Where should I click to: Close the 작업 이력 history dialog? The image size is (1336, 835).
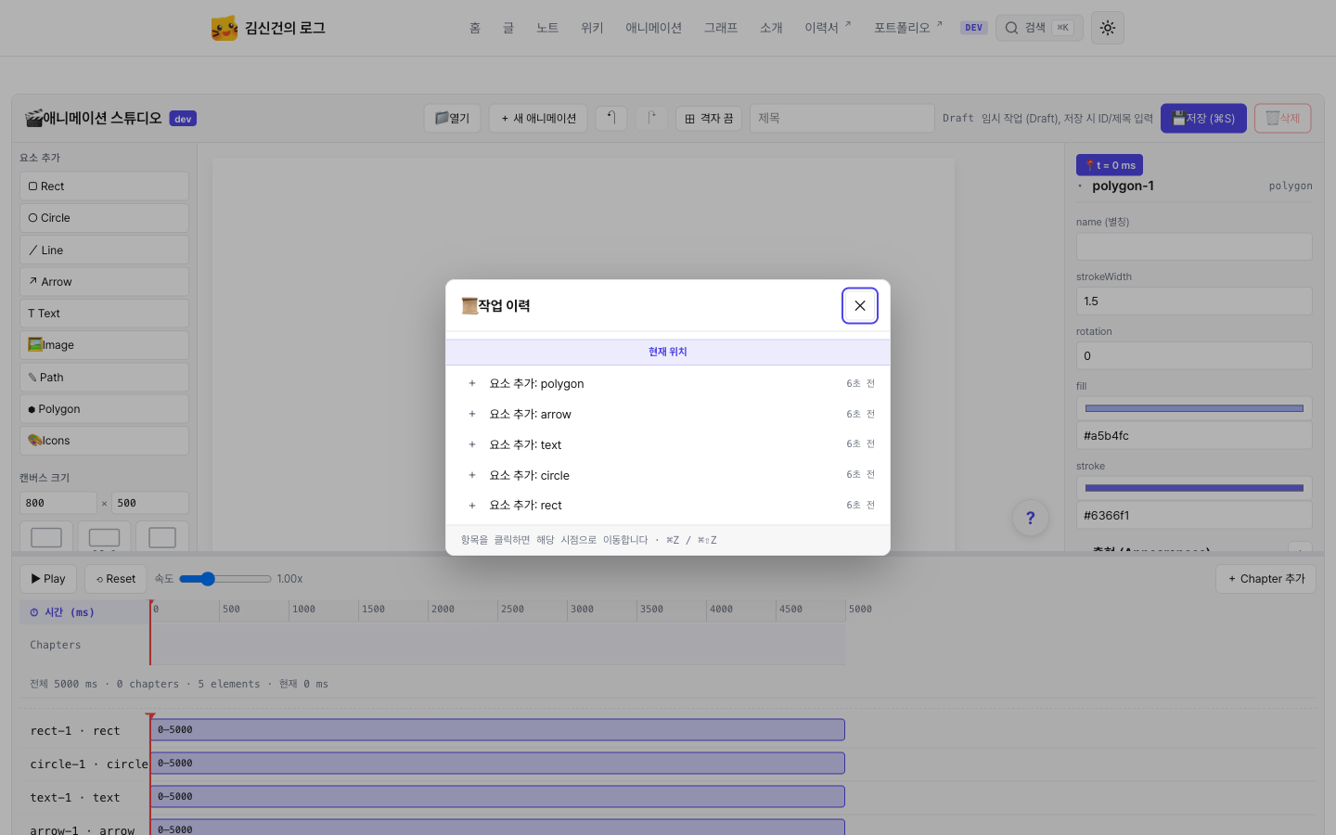859,305
